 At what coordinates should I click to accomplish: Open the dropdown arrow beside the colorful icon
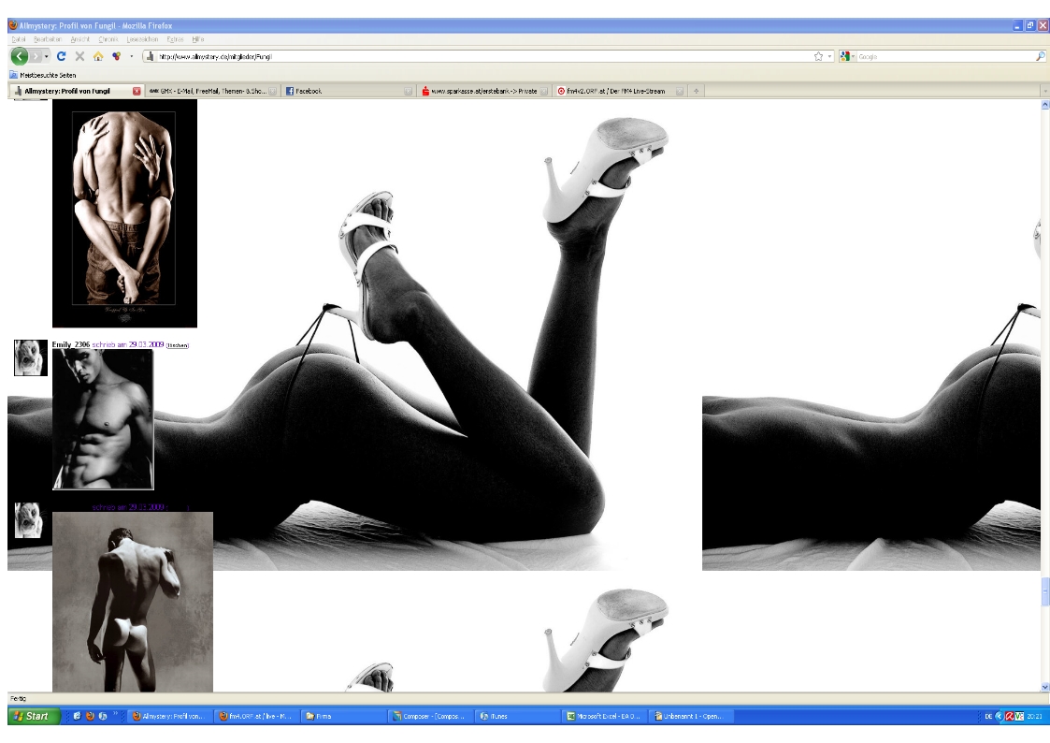(x=131, y=57)
